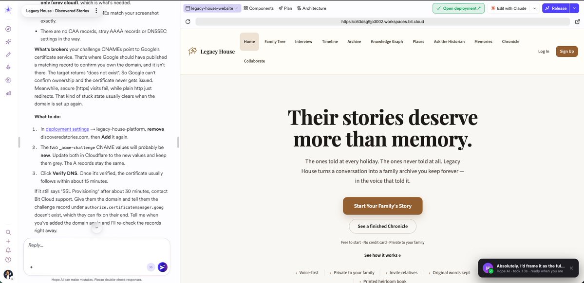This screenshot has height=283, width=584.
Task: Open Family Tree in site navigation
Action: tap(275, 42)
